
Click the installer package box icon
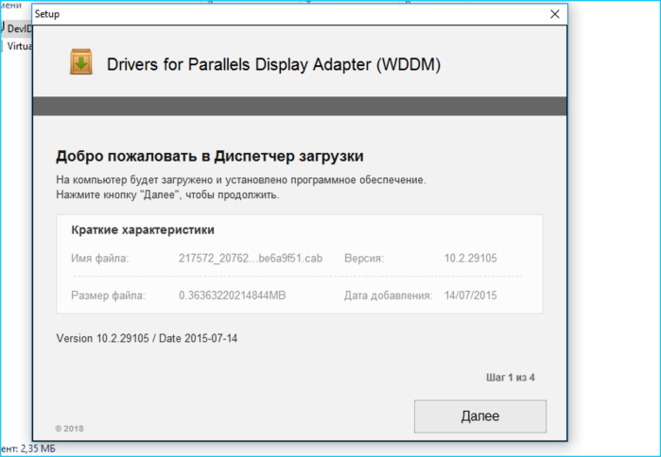tap(81, 62)
